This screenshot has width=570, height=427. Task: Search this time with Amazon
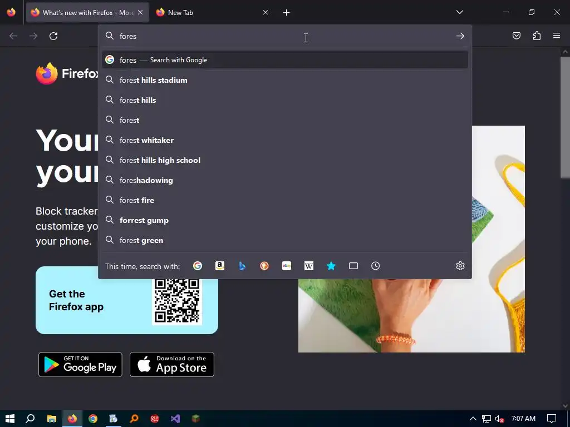pyautogui.click(x=219, y=266)
